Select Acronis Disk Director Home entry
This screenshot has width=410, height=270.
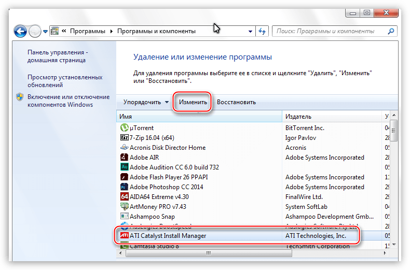coord(168,148)
